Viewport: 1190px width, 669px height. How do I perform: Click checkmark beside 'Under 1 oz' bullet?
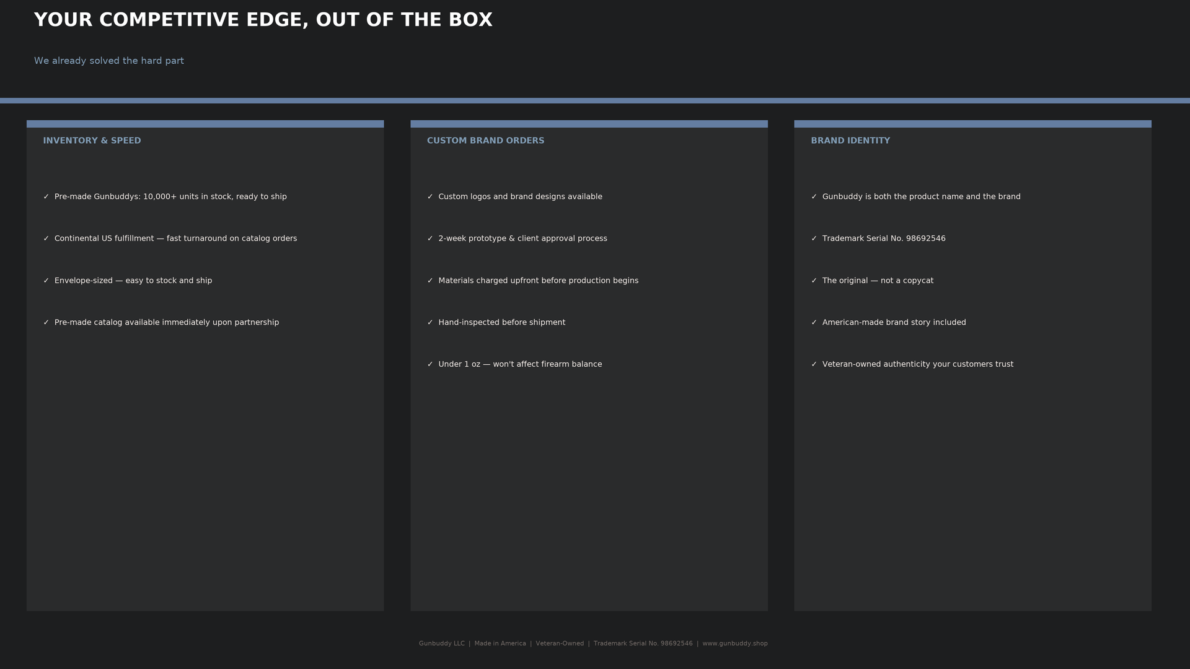[430, 364]
